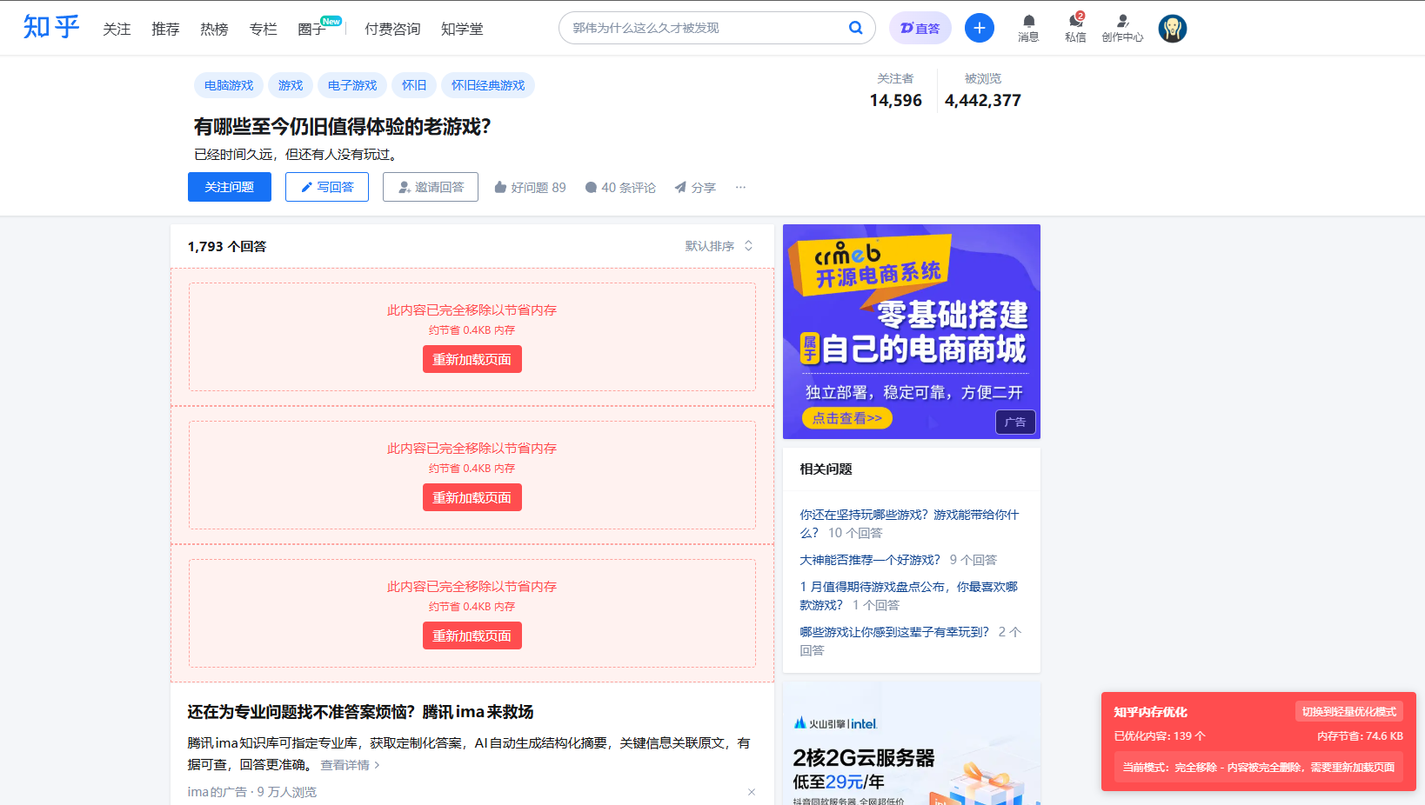Click the blue plus create button
1425x805 pixels.
pos(979,27)
